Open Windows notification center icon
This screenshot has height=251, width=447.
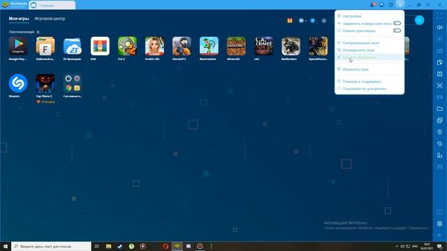tap(439, 246)
